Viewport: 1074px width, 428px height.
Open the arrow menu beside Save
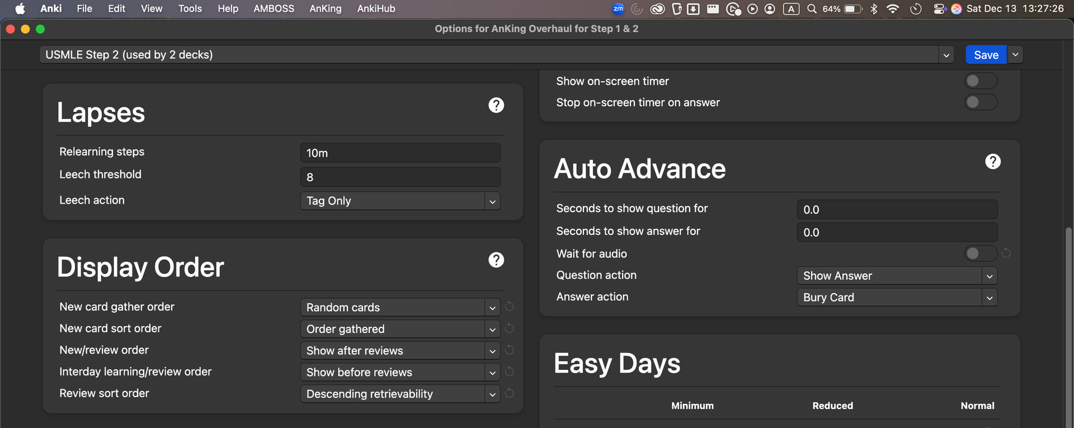(x=1015, y=55)
